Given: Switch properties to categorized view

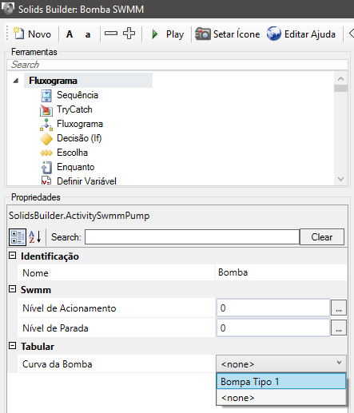Looking at the screenshot, I should point(18,237).
